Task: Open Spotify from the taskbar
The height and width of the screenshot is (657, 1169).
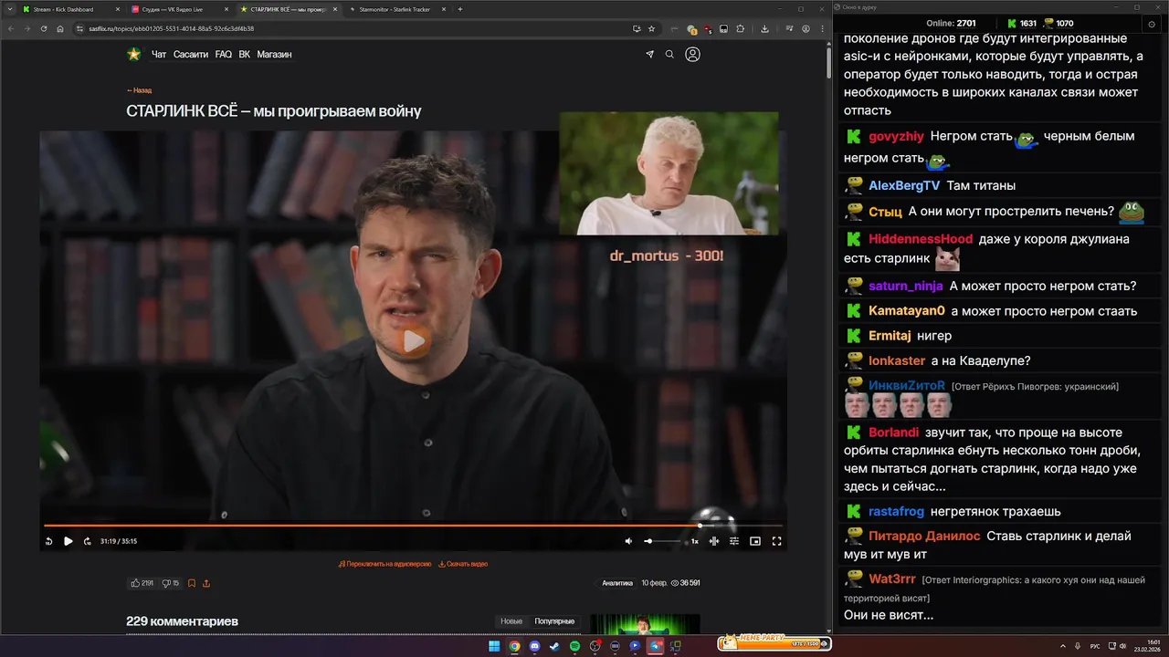Action: (574, 646)
